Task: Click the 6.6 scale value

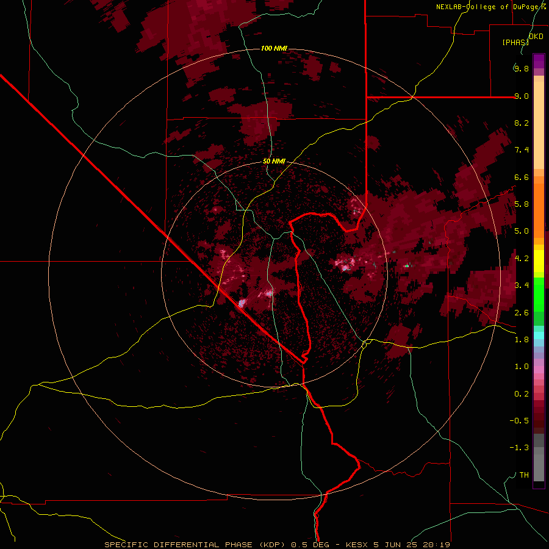Action: [521, 177]
